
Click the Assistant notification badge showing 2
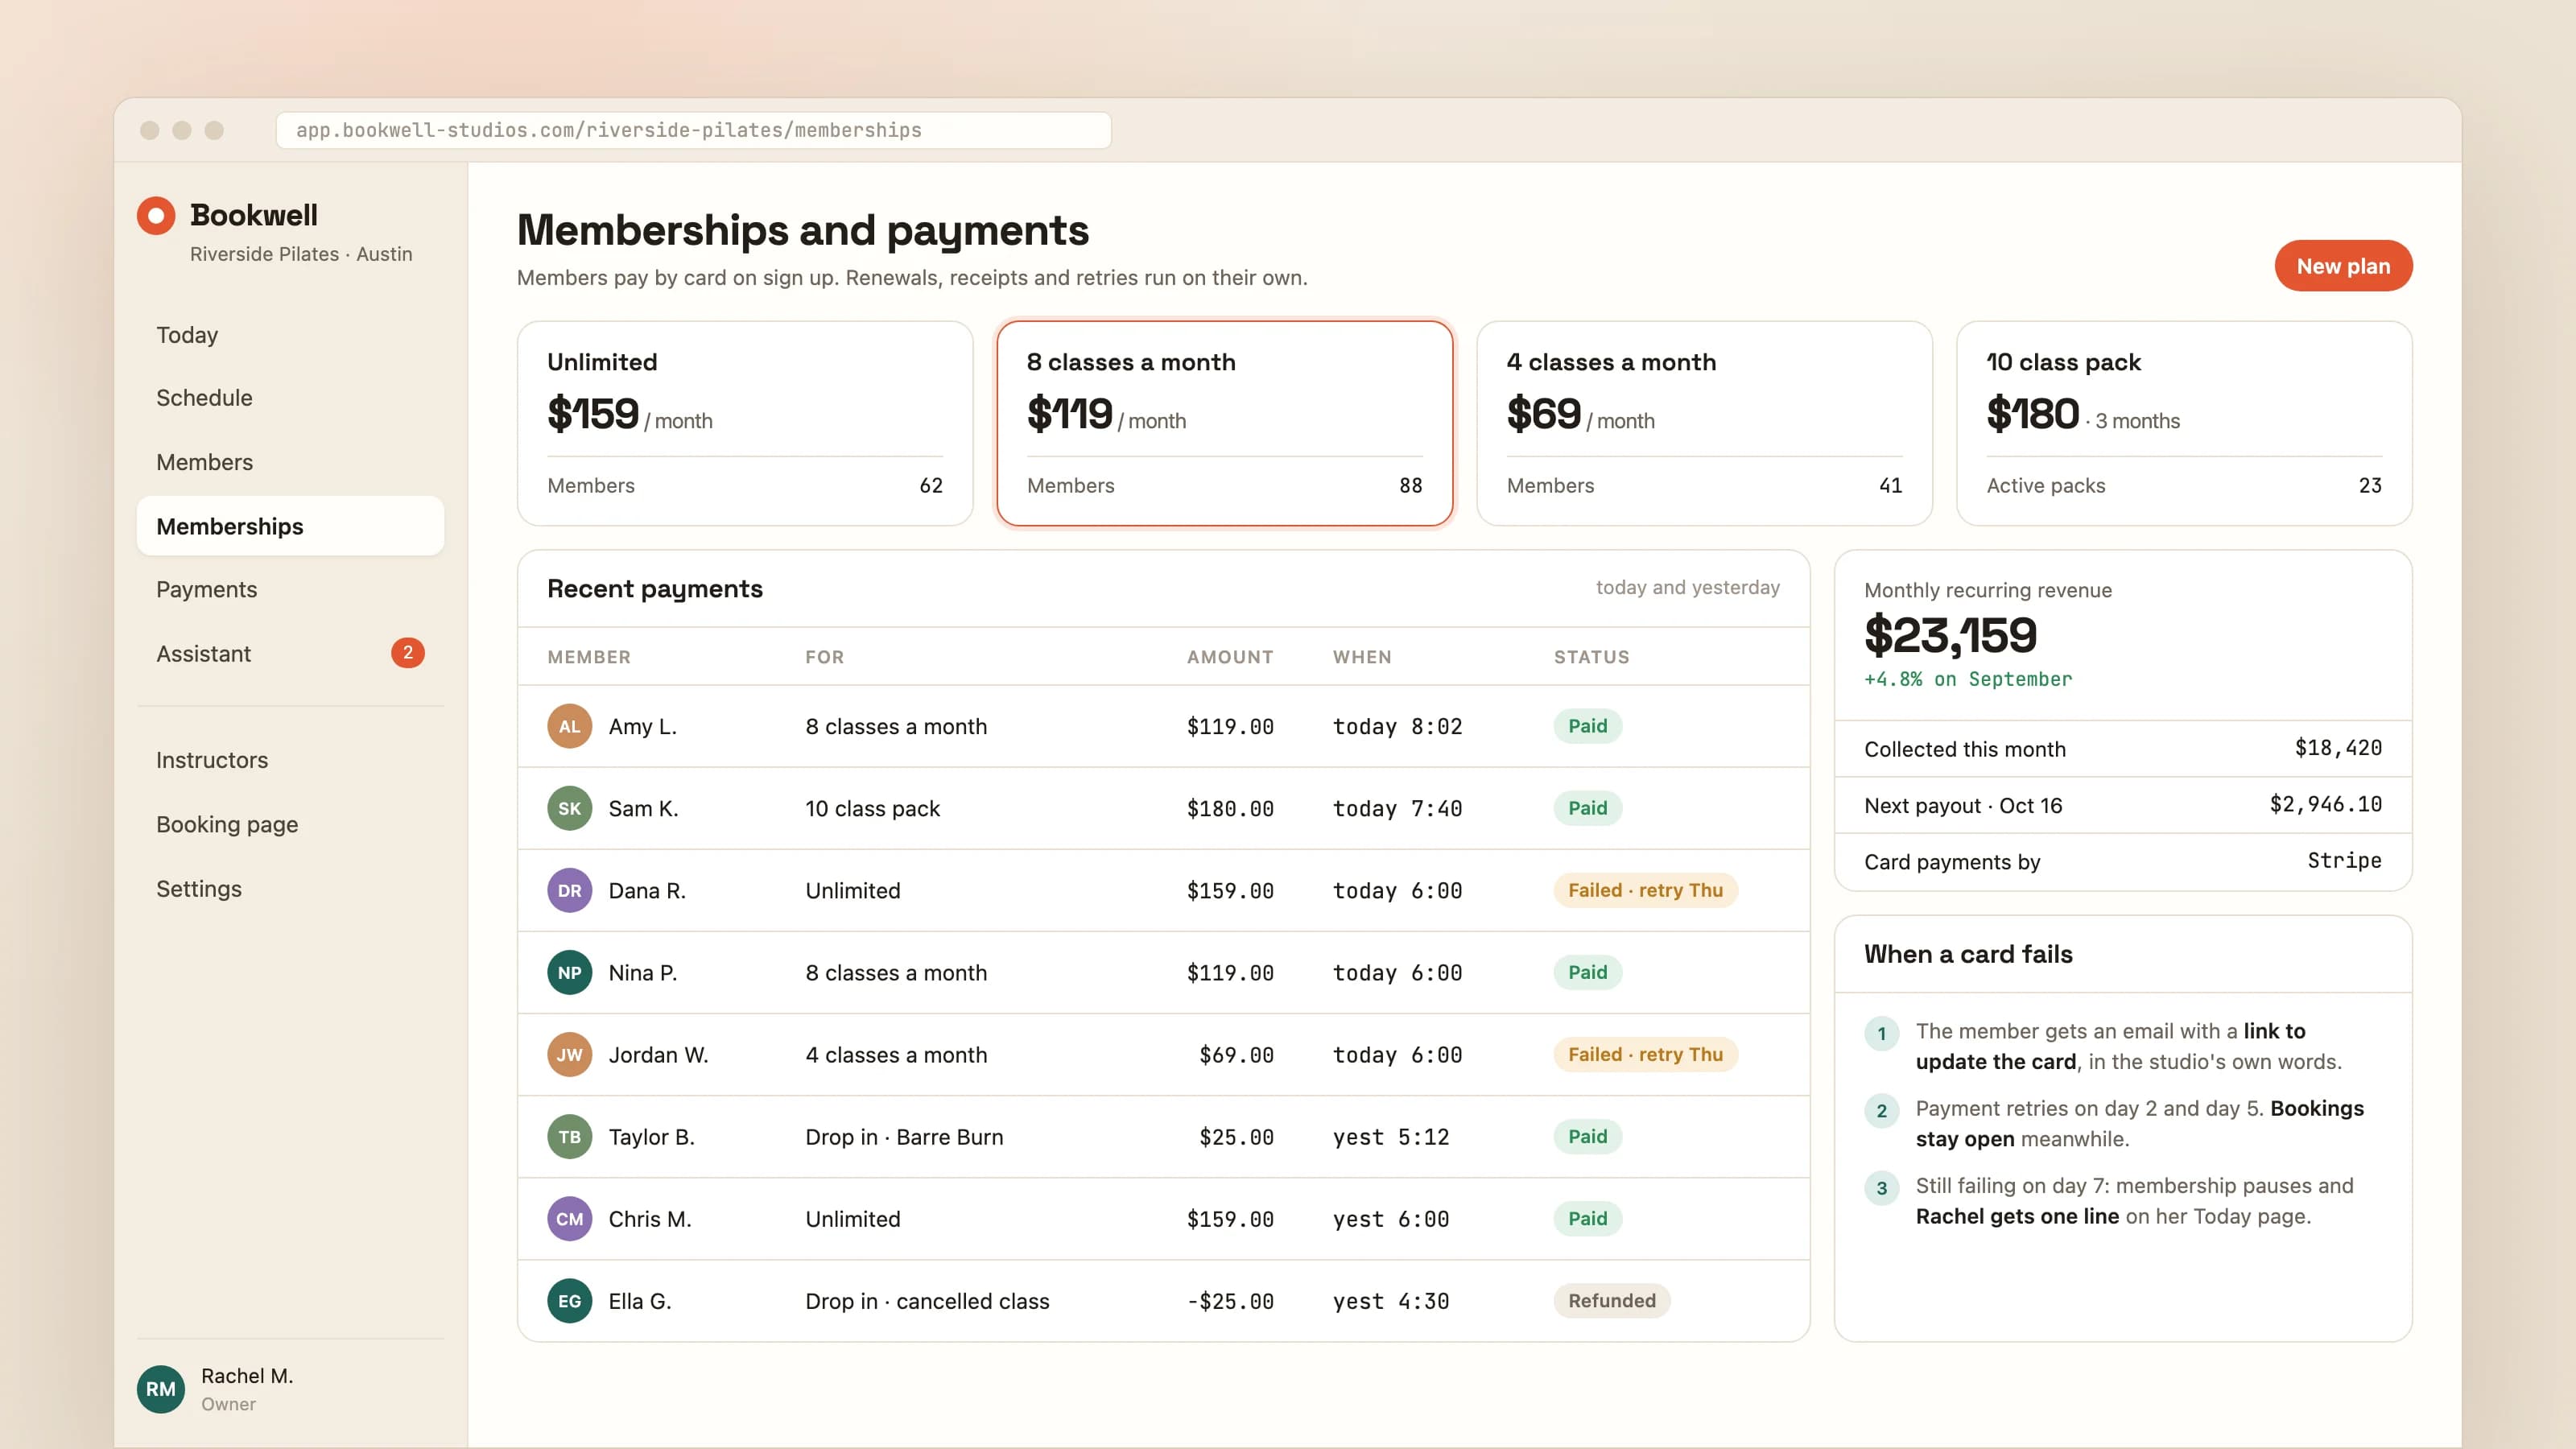click(x=407, y=653)
